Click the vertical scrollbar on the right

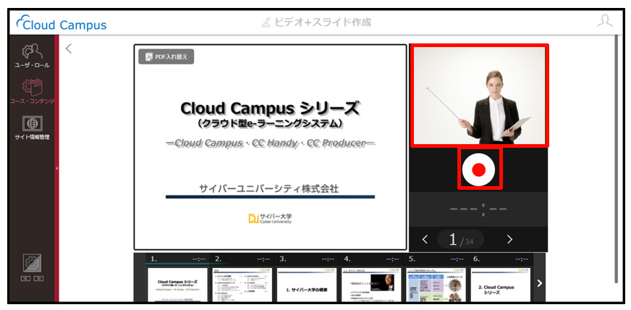click(616, 159)
